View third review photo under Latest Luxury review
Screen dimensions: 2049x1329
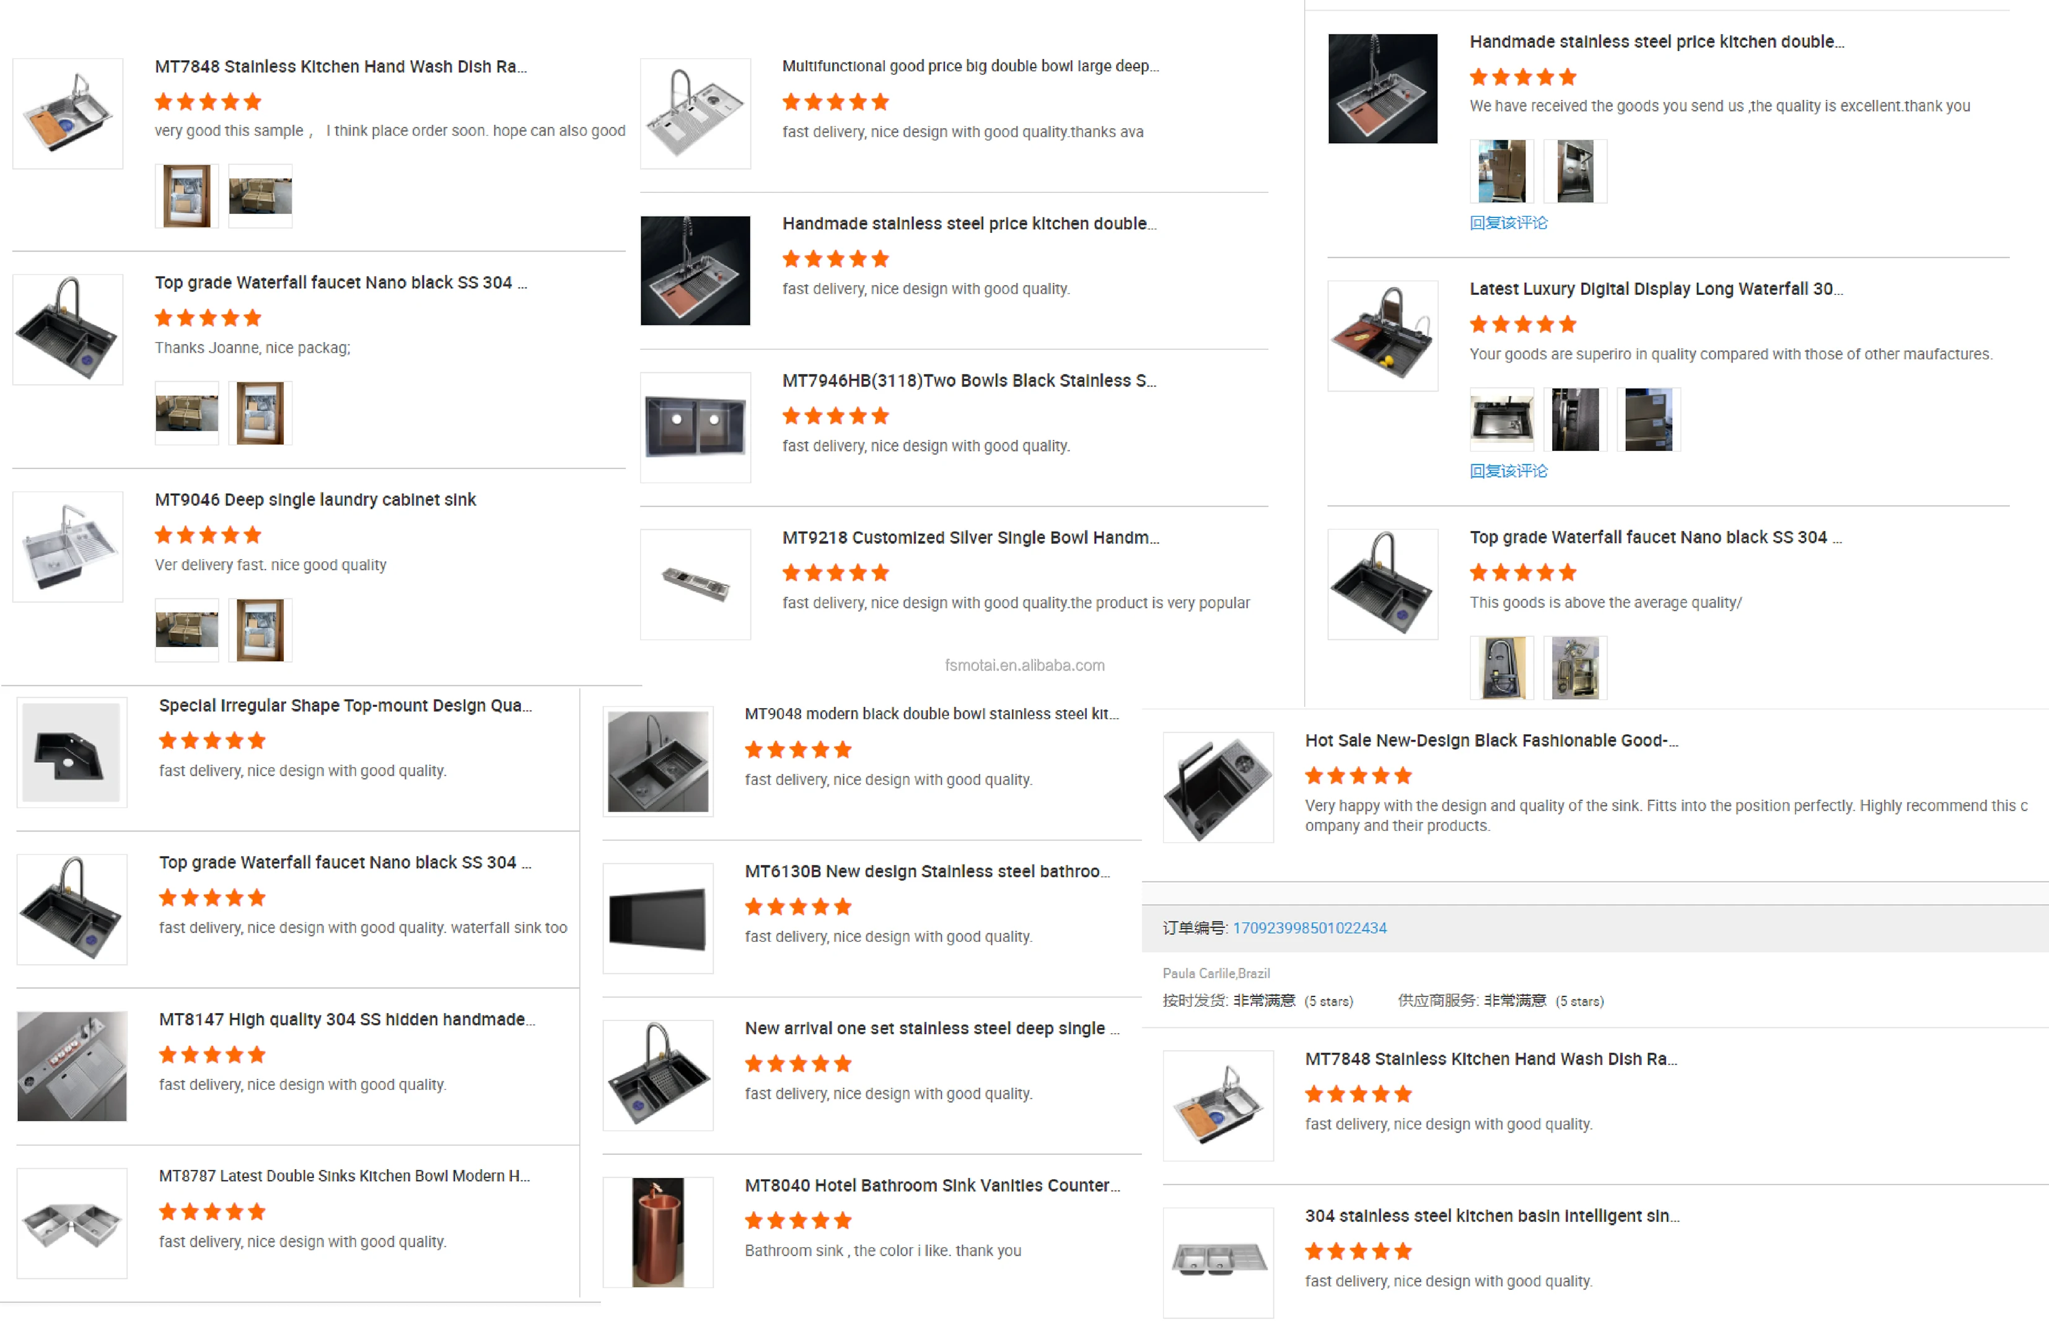pyautogui.click(x=1649, y=419)
